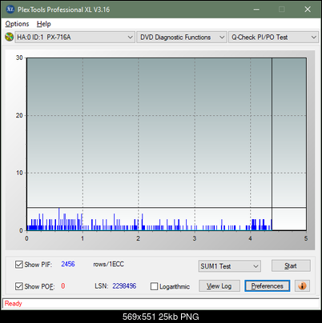Click the PIF value 2456

point(68,264)
